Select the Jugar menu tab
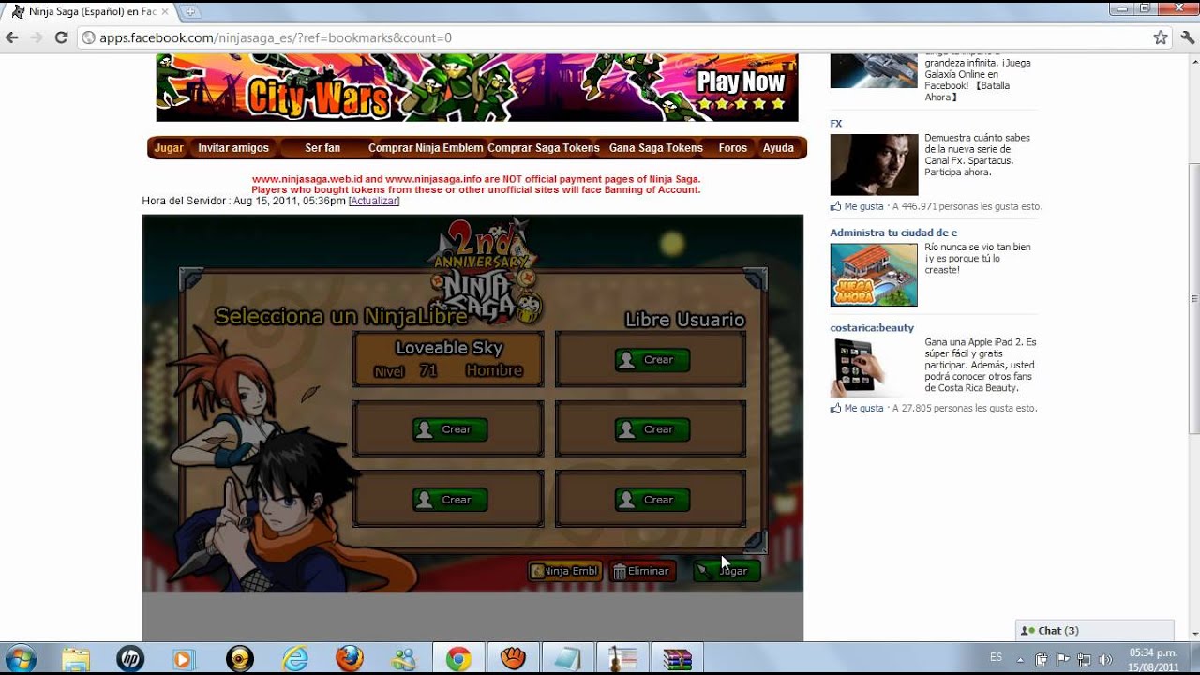Image resolution: width=1200 pixels, height=675 pixels. point(169,148)
